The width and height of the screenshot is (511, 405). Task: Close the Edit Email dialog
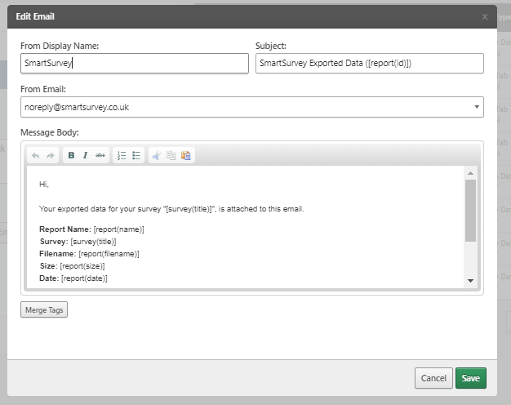(485, 16)
